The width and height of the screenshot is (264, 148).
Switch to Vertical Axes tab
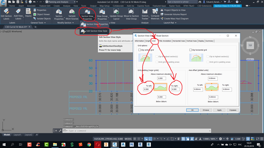[x=192, y=41]
